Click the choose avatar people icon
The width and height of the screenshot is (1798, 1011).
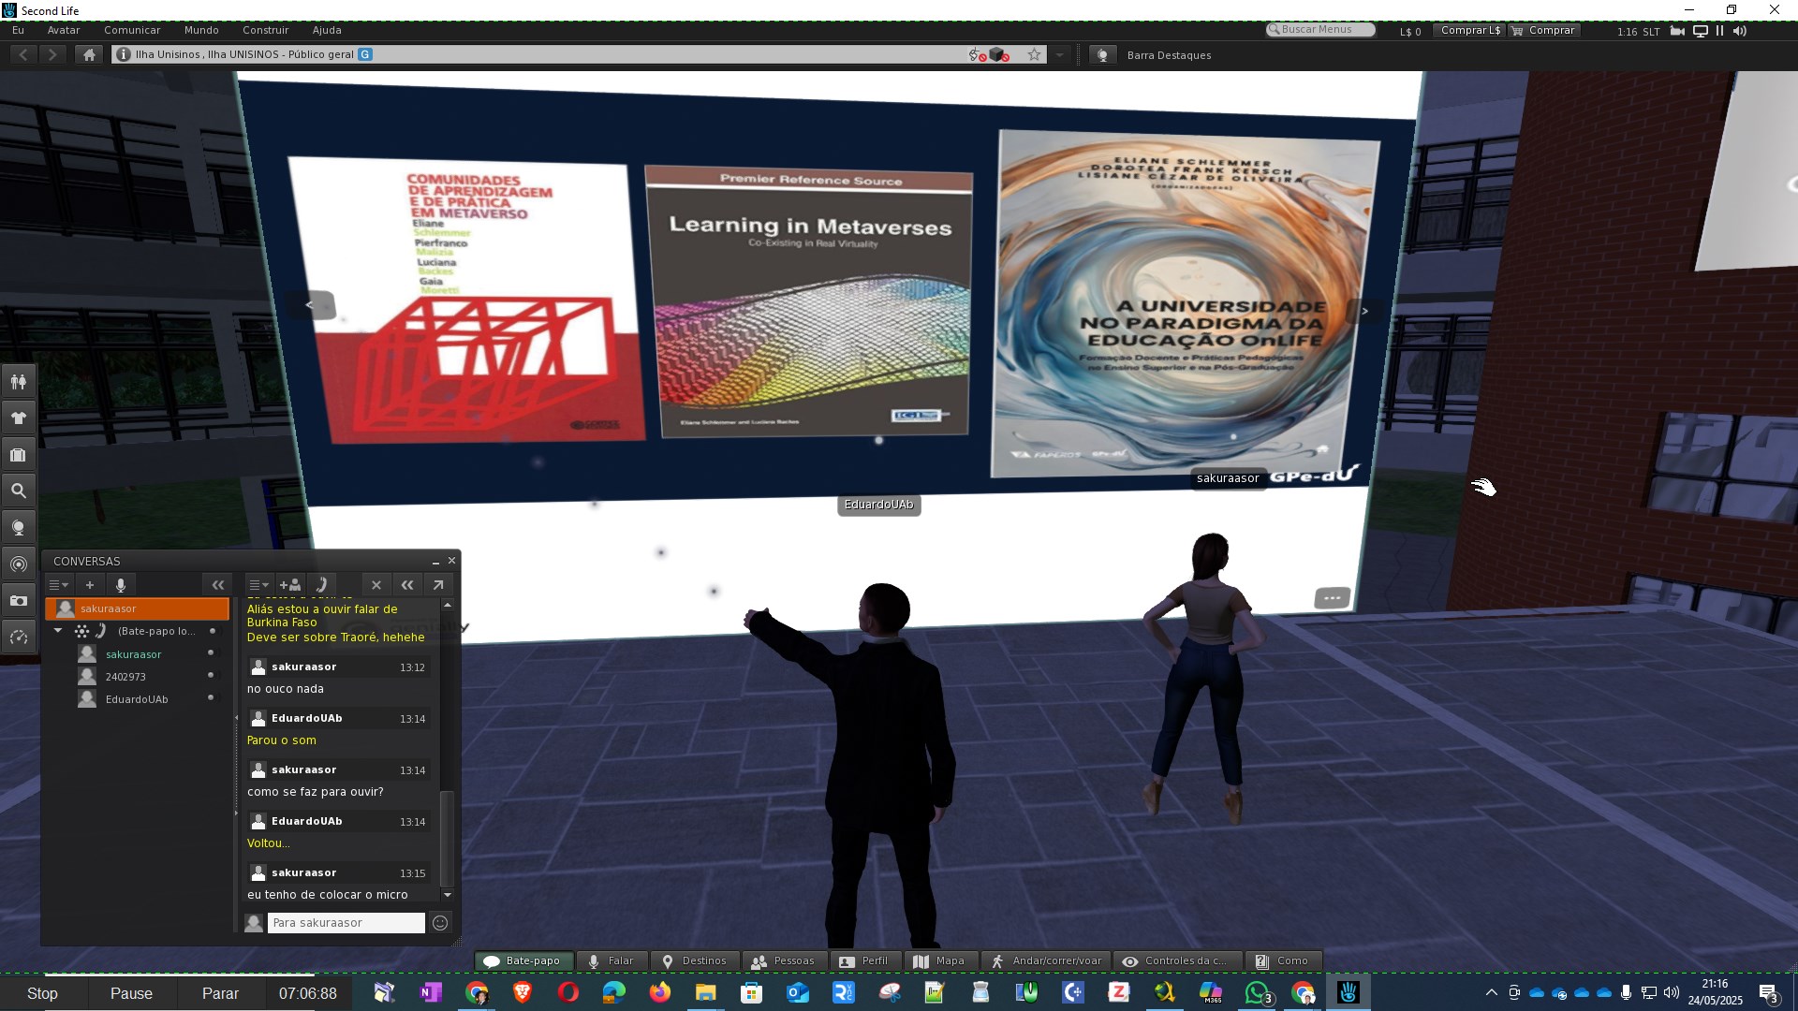point(19,381)
